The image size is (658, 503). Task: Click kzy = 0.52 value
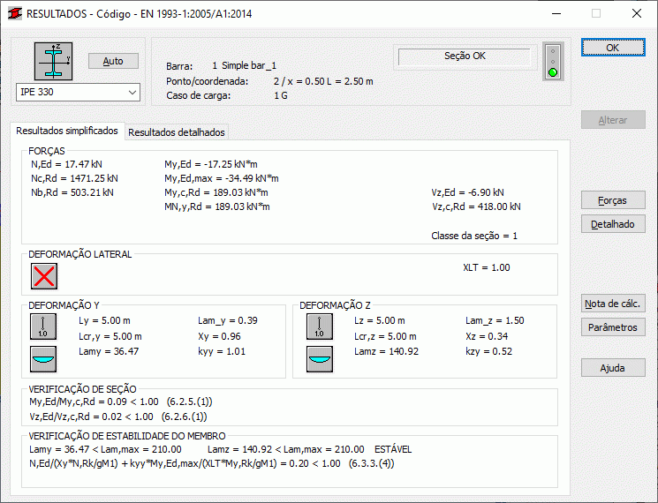pyautogui.click(x=489, y=352)
